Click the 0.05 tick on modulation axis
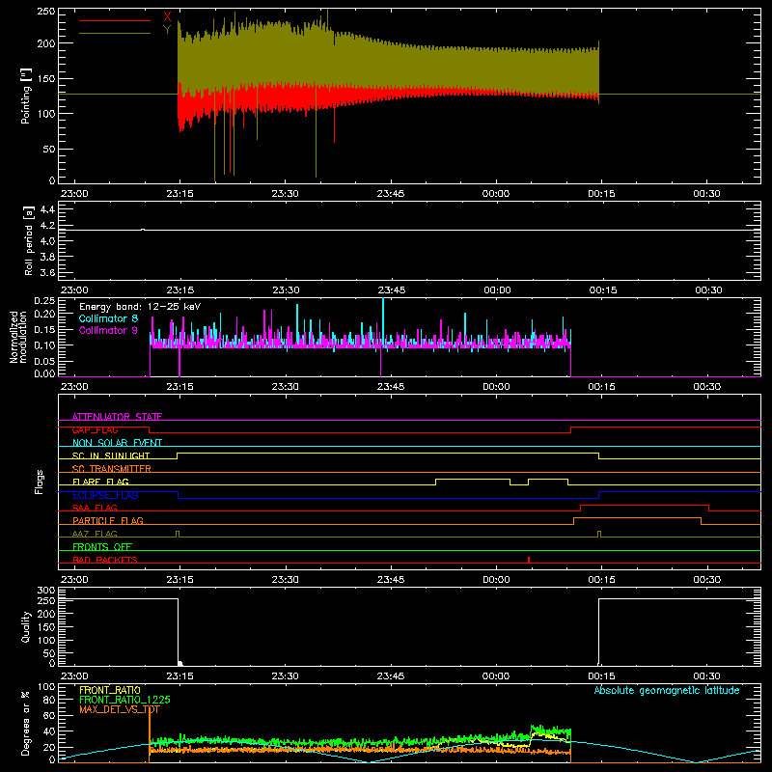 (x=44, y=361)
